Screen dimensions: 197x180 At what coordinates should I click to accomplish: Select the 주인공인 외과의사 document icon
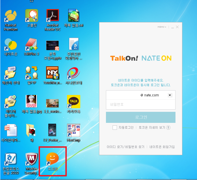pyautogui.click(x=74, y=49)
